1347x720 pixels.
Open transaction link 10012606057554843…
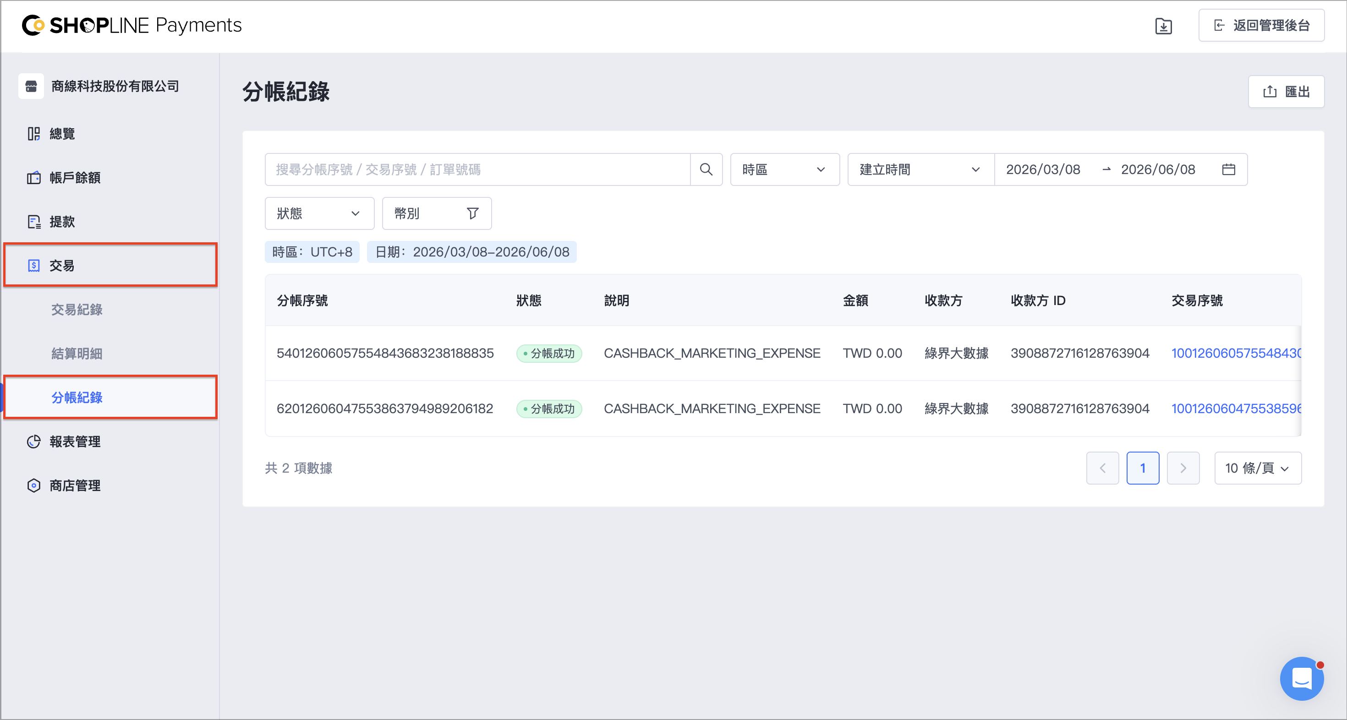point(1236,354)
